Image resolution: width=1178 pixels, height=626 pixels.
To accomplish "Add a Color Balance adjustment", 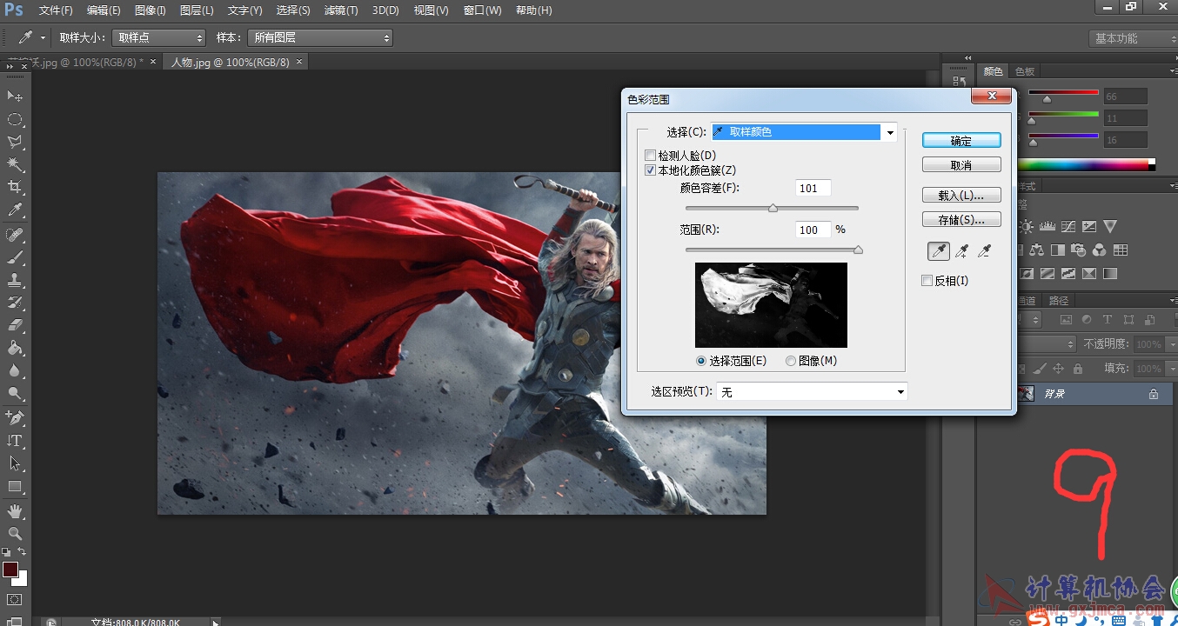I will [1036, 250].
